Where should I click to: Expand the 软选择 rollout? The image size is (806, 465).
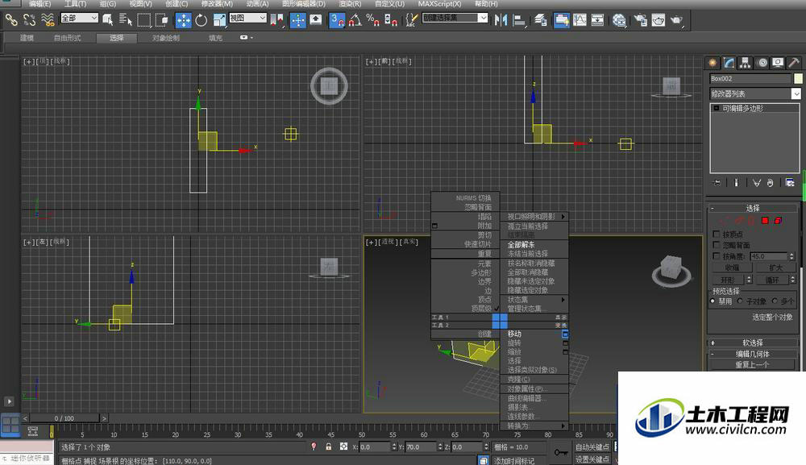[753, 343]
